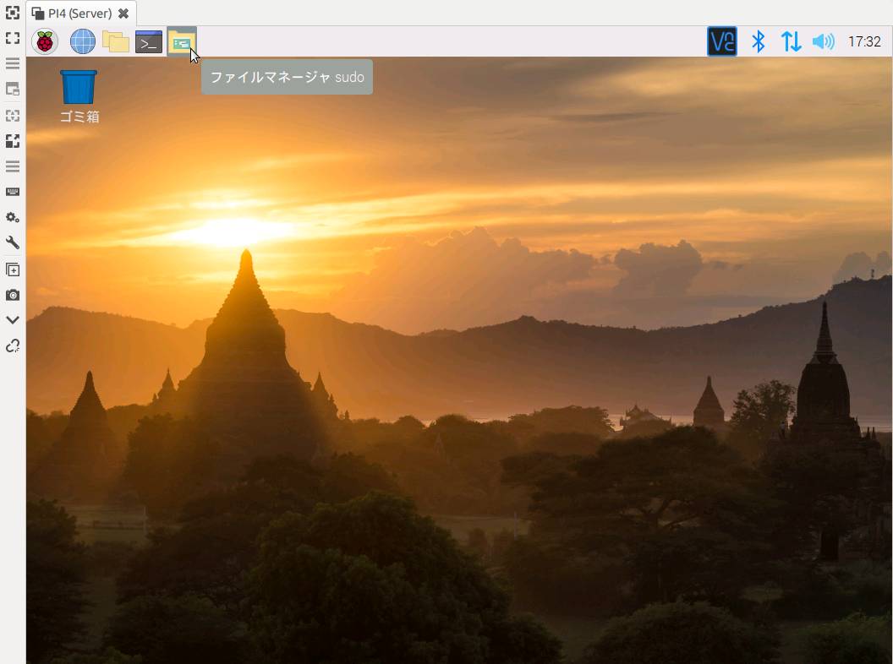Click the switch tab pages sidebar icon
The image size is (893, 664).
click(13, 89)
